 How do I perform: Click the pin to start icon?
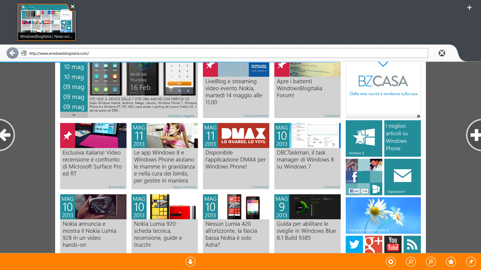point(471,262)
